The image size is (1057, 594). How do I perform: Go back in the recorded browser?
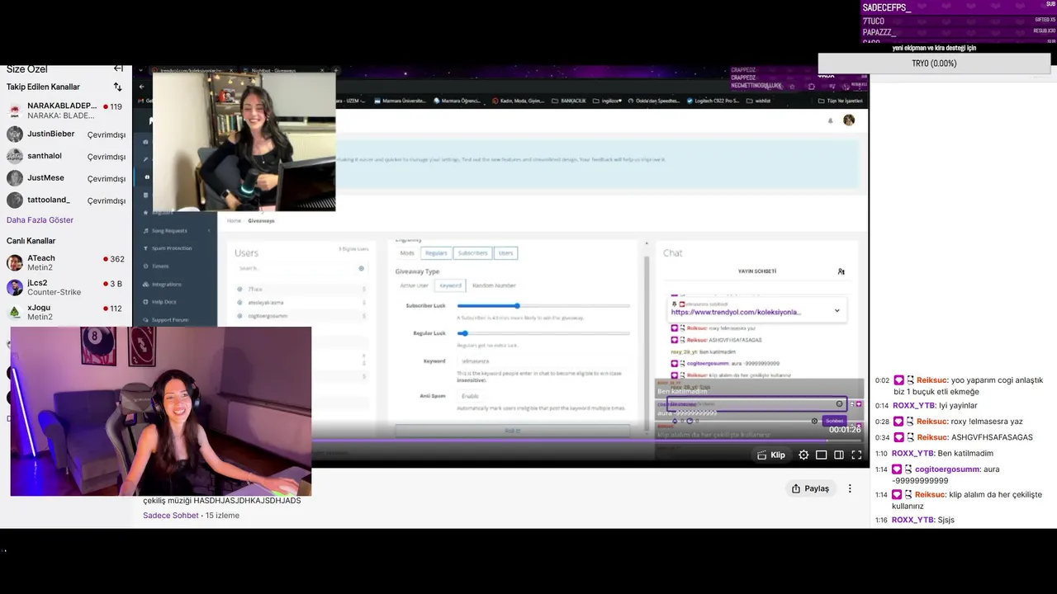[x=141, y=87]
